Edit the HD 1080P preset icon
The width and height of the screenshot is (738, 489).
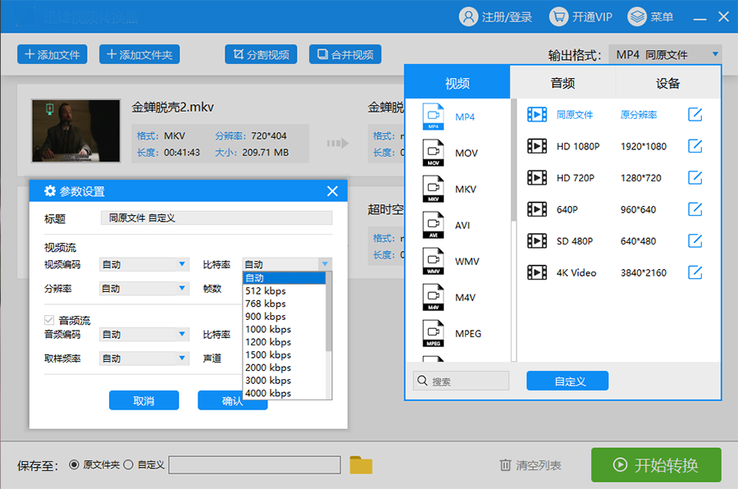coord(695,146)
